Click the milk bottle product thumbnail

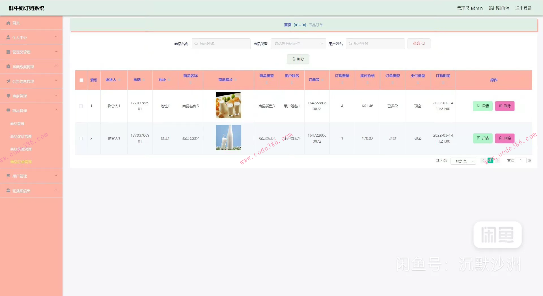tap(228, 138)
